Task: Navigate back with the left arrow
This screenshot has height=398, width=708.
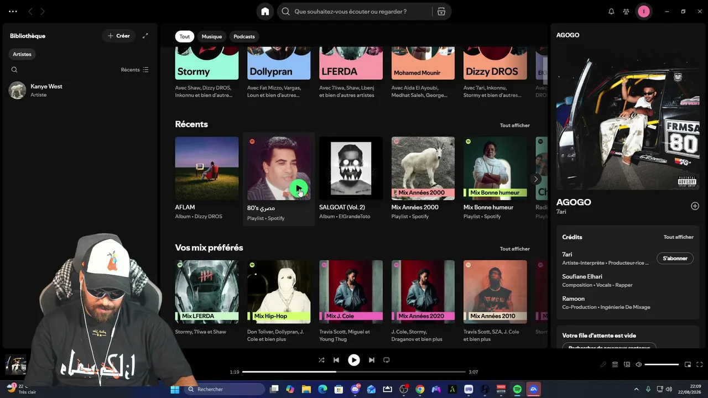Action: pyautogui.click(x=30, y=12)
